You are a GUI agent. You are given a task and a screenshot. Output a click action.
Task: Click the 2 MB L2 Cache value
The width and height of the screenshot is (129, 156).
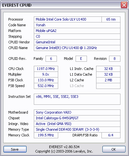click(x=108, y=80)
